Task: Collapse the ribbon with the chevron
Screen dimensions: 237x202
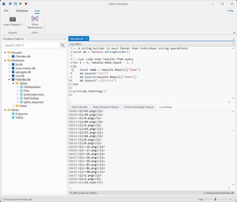Action: click(234, 33)
